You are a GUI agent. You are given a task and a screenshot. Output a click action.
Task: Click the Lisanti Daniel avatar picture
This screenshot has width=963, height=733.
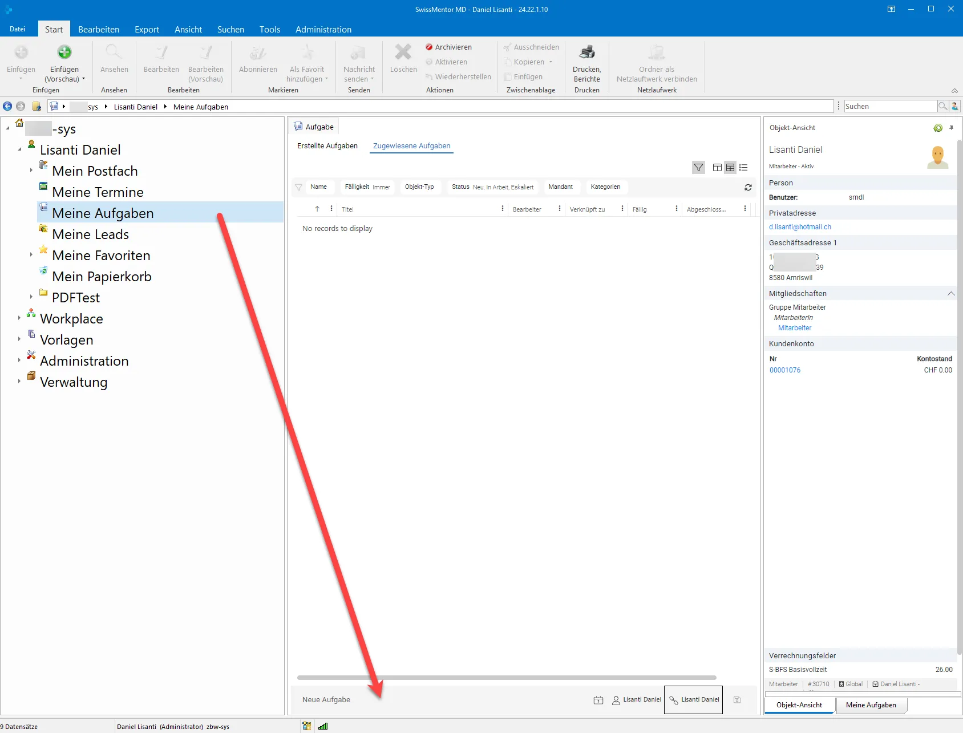(938, 157)
